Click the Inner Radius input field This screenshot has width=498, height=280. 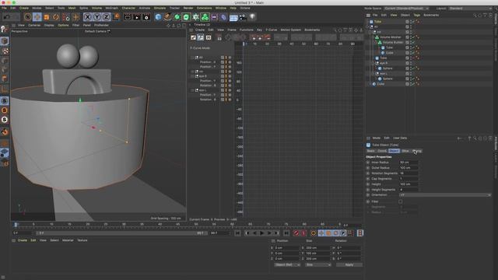[409, 163]
